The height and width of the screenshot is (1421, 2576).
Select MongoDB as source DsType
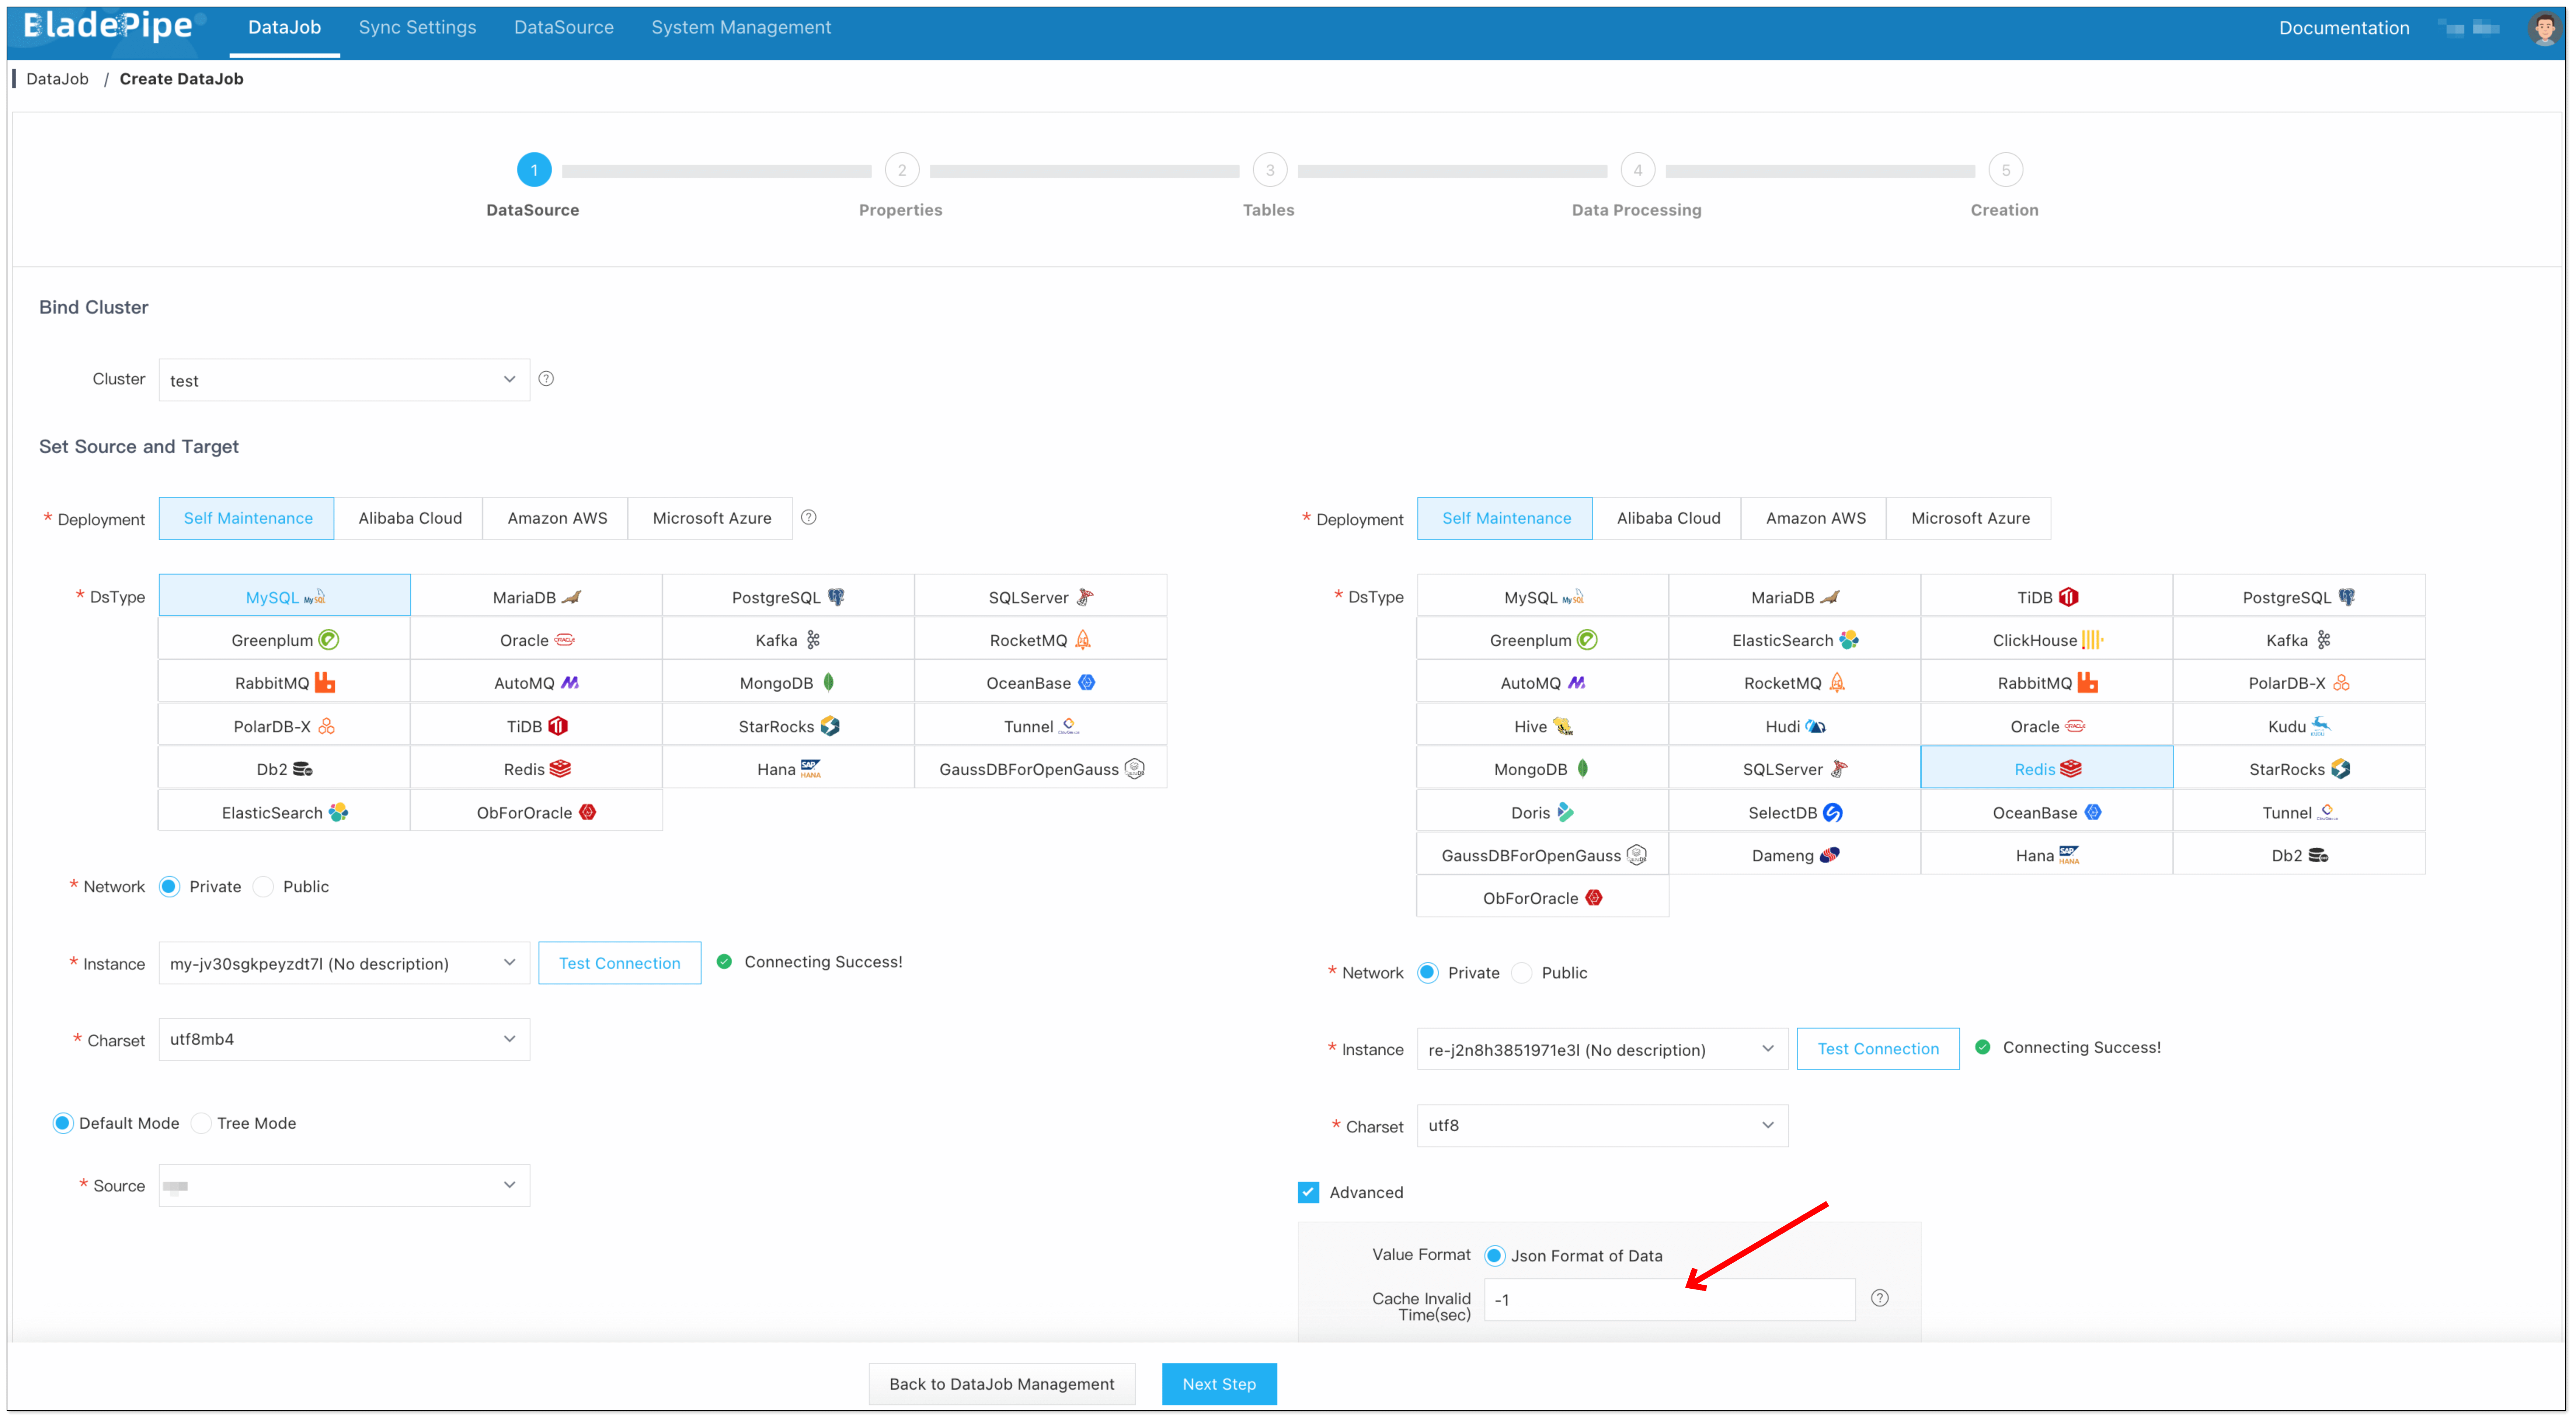788,683
